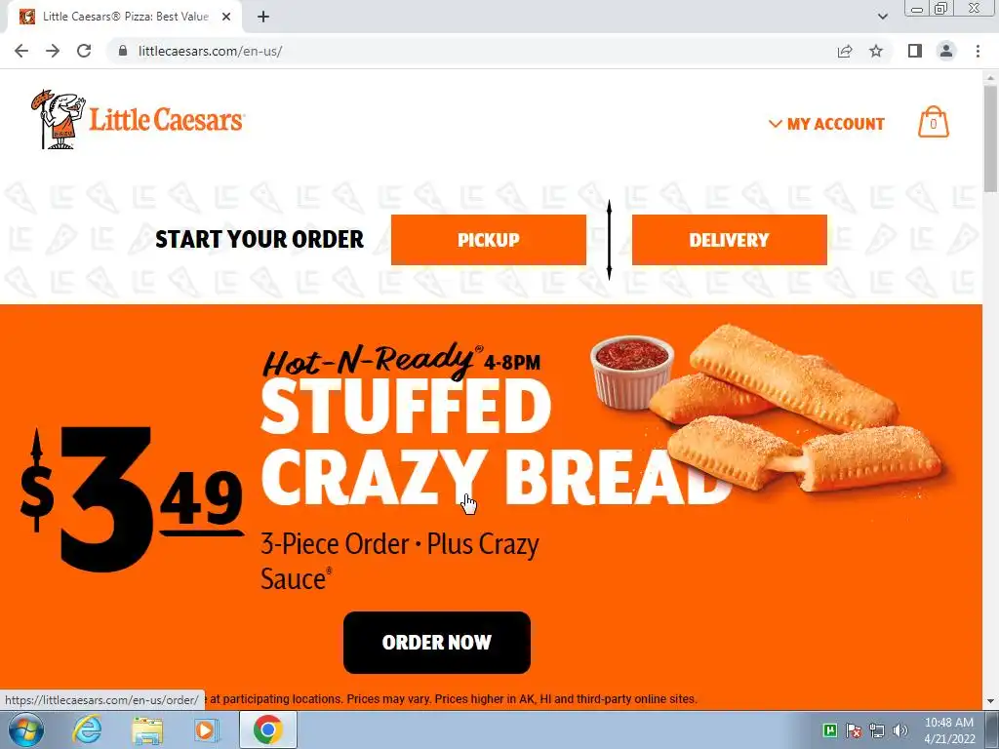Bookmark this page with the star icon

click(x=876, y=51)
